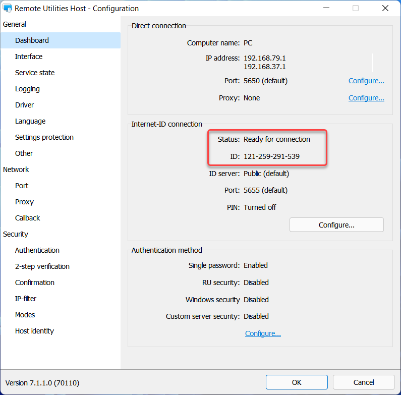Screen dimensions: 401x395
Task: Click Configure link next to Proxy: None
Action: [366, 98]
